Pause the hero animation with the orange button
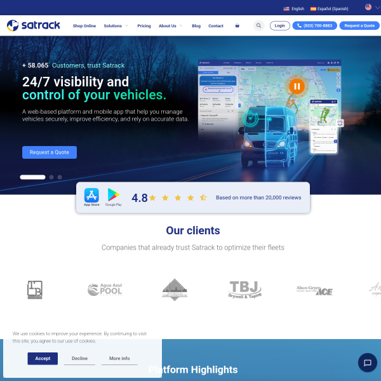381x381 pixels. (x=297, y=86)
